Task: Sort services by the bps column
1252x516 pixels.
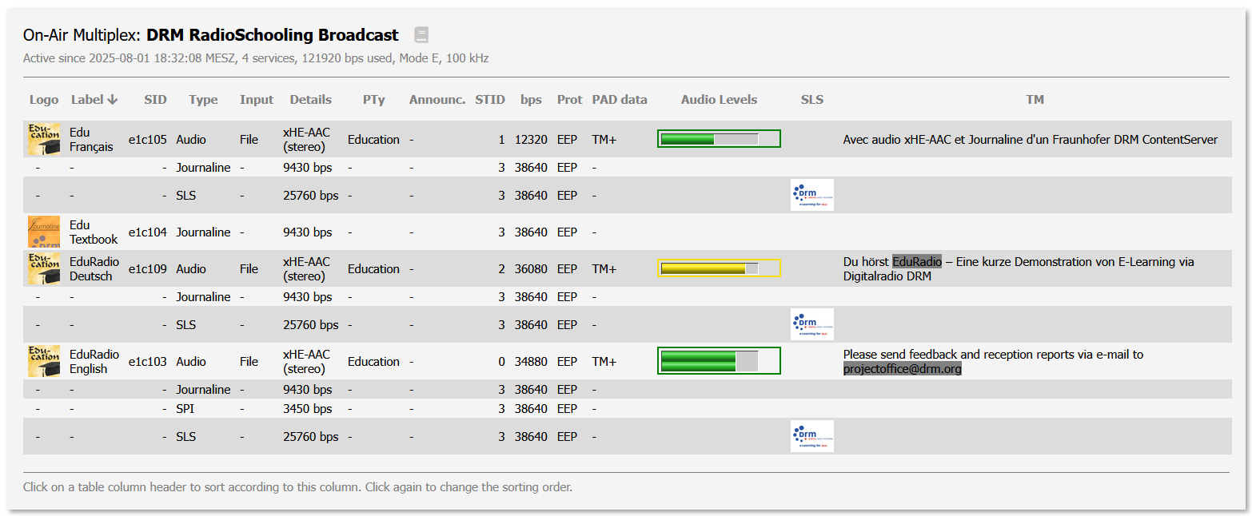Action: point(531,99)
